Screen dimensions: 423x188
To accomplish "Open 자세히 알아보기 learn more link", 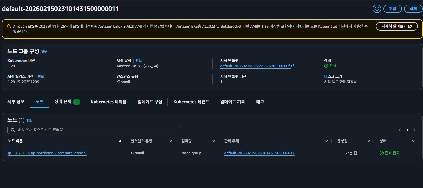I will coord(397,26).
